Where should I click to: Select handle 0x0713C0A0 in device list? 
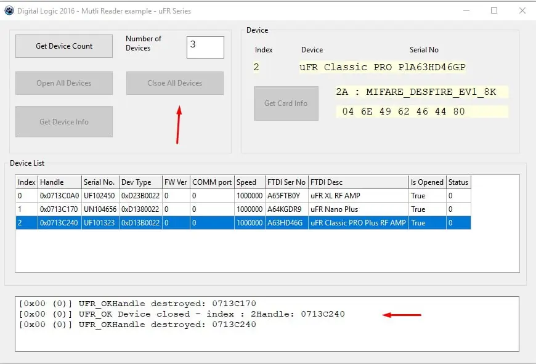(x=60, y=196)
